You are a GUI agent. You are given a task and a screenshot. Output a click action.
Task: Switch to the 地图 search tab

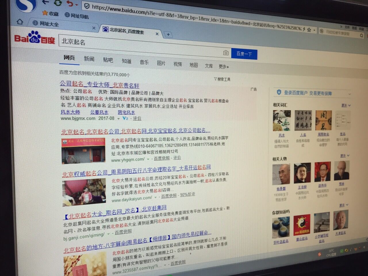(193, 65)
